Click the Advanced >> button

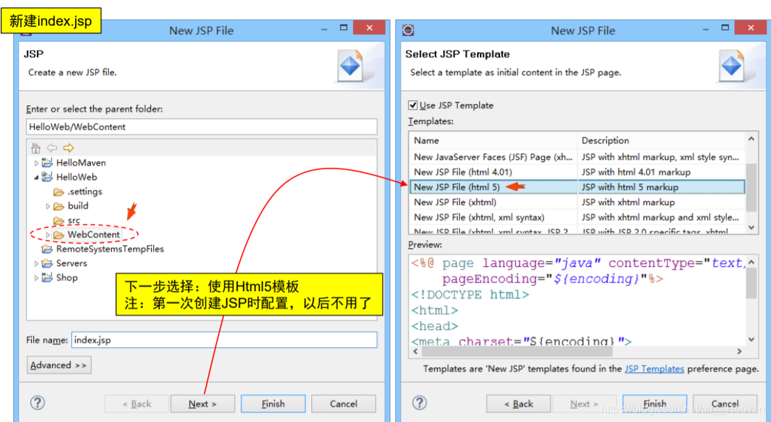pyautogui.click(x=59, y=365)
